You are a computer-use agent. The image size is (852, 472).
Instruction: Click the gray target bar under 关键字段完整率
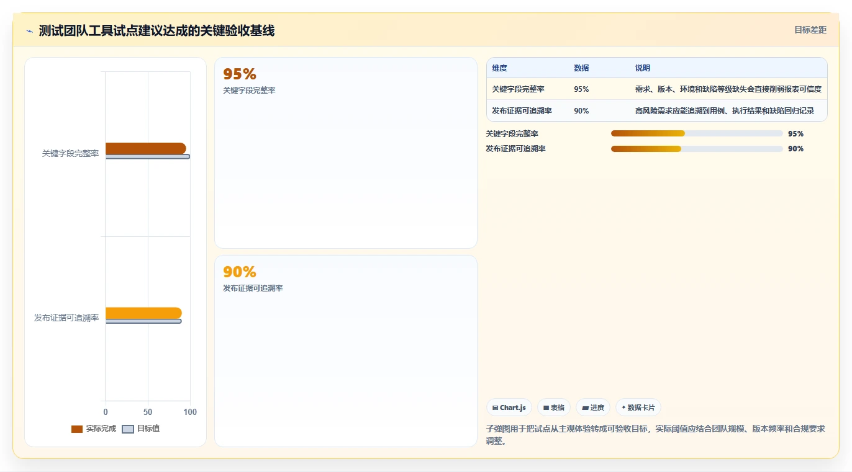click(148, 156)
